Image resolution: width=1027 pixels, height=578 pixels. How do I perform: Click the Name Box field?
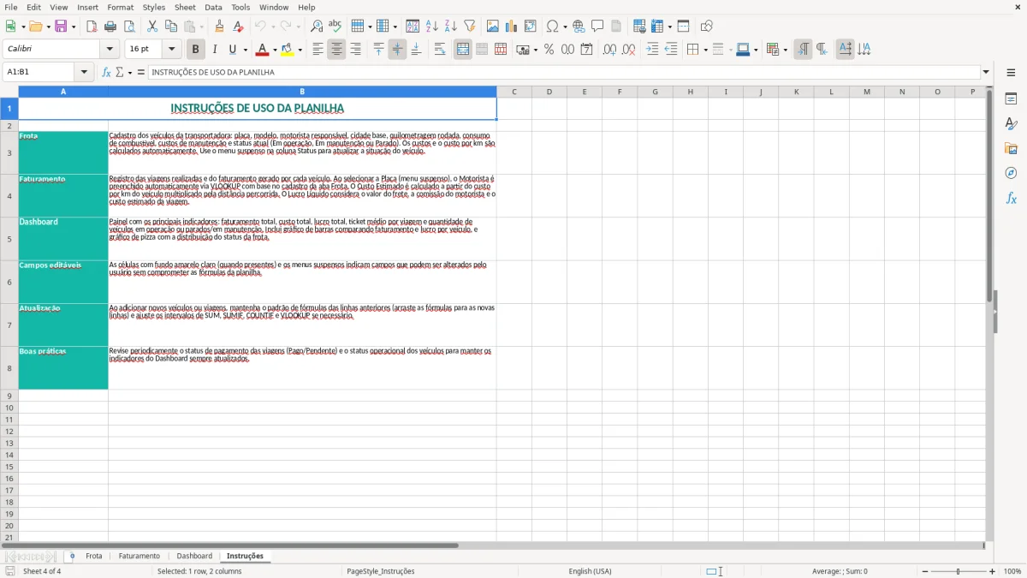[x=39, y=72]
